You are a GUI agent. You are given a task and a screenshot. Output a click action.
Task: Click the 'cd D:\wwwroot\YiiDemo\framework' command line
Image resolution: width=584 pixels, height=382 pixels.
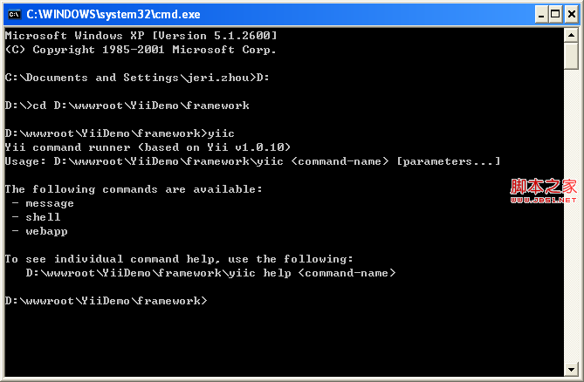pyautogui.click(x=127, y=106)
